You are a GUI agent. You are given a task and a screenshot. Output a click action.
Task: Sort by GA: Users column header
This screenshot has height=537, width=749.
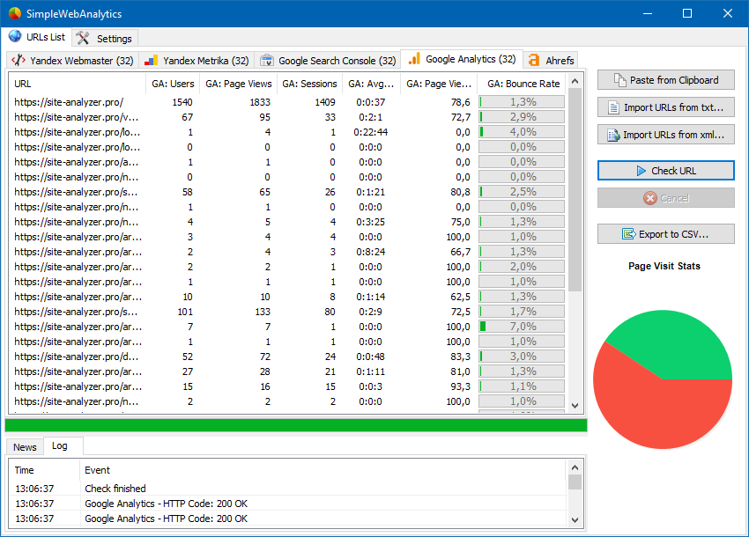click(173, 84)
